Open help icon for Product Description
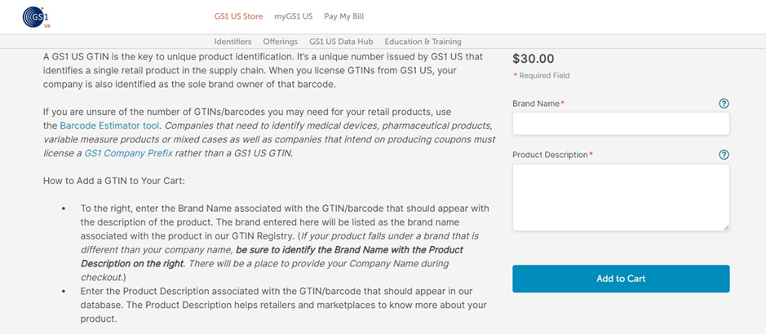Viewport: 766px width, 334px height. click(724, 155)
